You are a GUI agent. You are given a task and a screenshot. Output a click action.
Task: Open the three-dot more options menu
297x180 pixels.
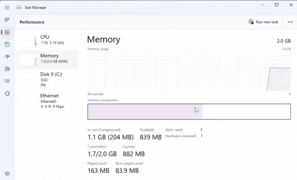point(290,22)
